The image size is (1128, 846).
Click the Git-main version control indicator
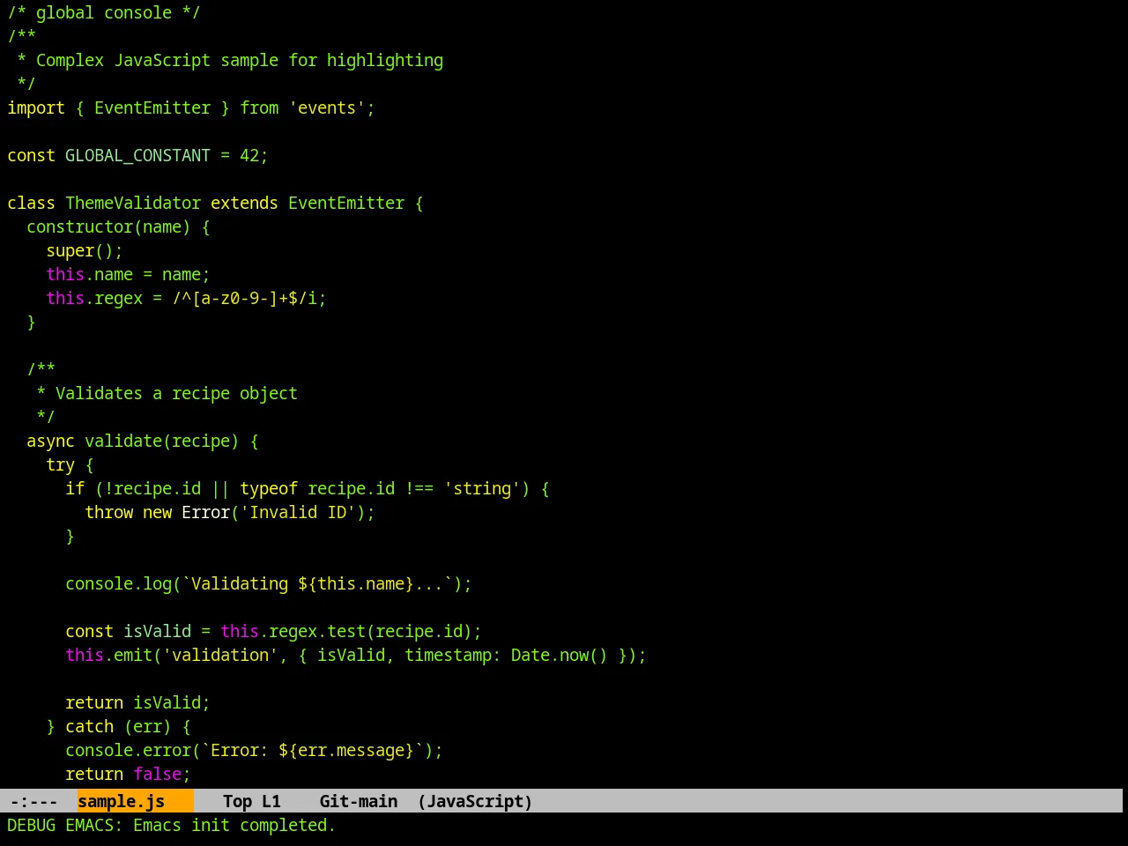point(358,801)
